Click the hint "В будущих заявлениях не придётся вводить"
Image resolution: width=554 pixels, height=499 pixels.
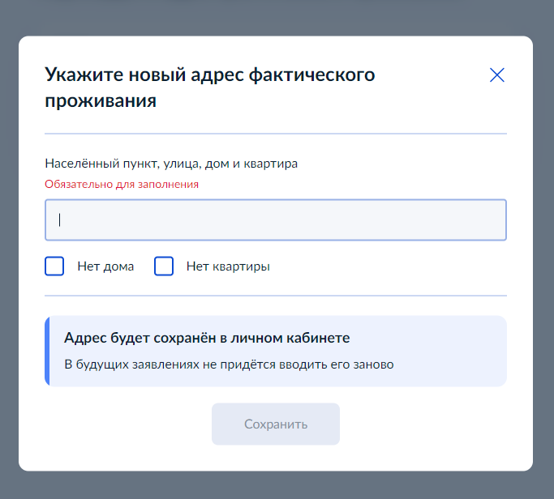click(x=196, y=365)
